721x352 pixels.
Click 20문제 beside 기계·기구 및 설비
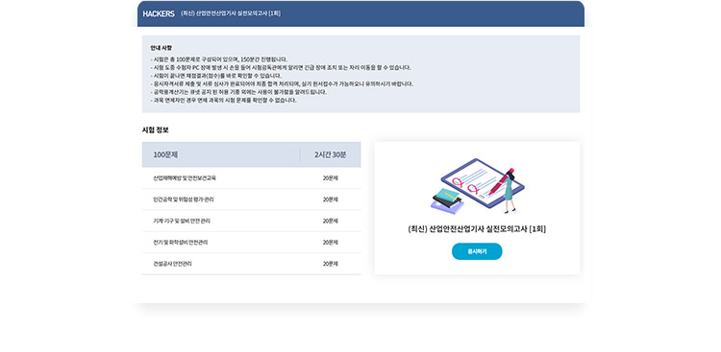(x=330, y=221)
